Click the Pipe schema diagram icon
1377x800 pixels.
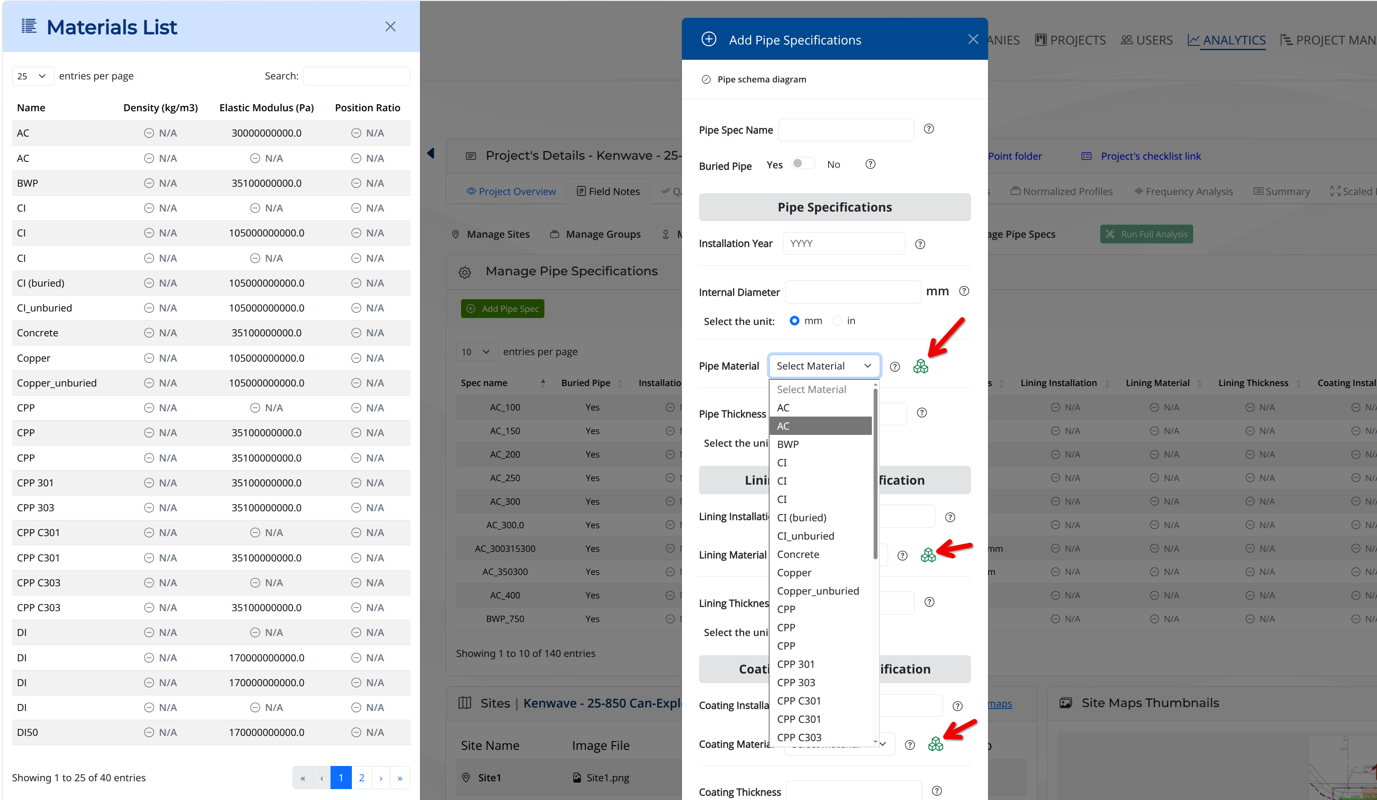706,80
